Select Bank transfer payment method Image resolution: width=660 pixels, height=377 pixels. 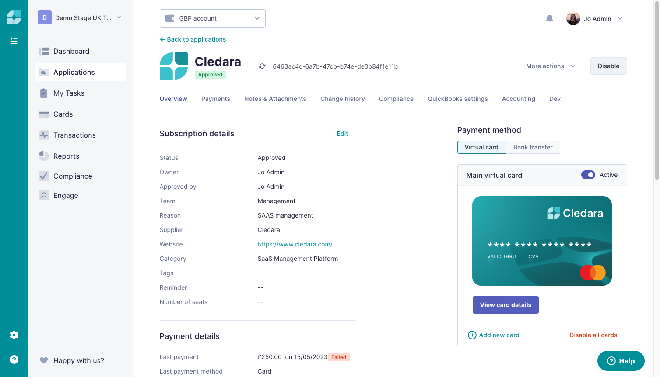tap(533, 147)
